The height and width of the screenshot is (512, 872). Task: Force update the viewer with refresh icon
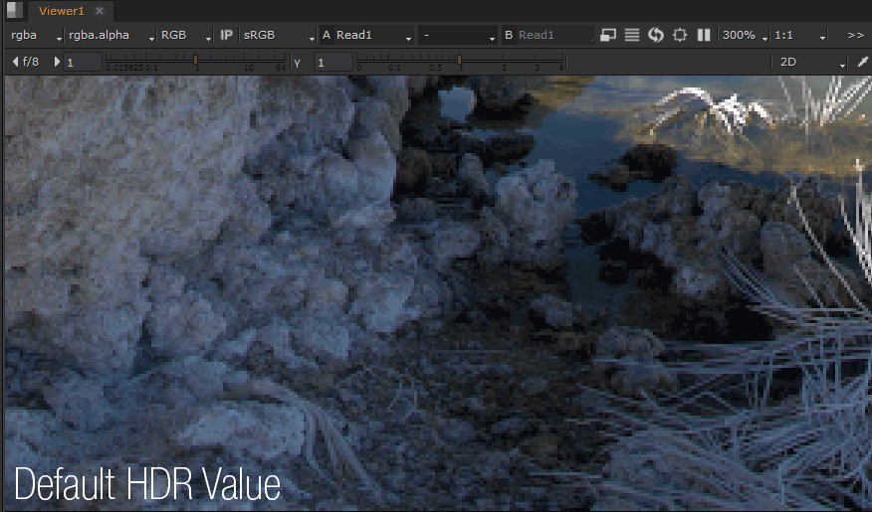coord(656,35)
